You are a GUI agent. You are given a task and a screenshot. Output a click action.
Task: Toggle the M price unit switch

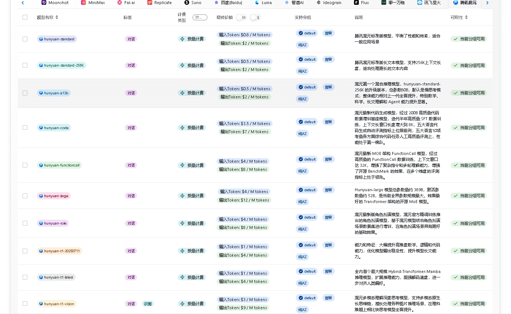click(241, 17)
